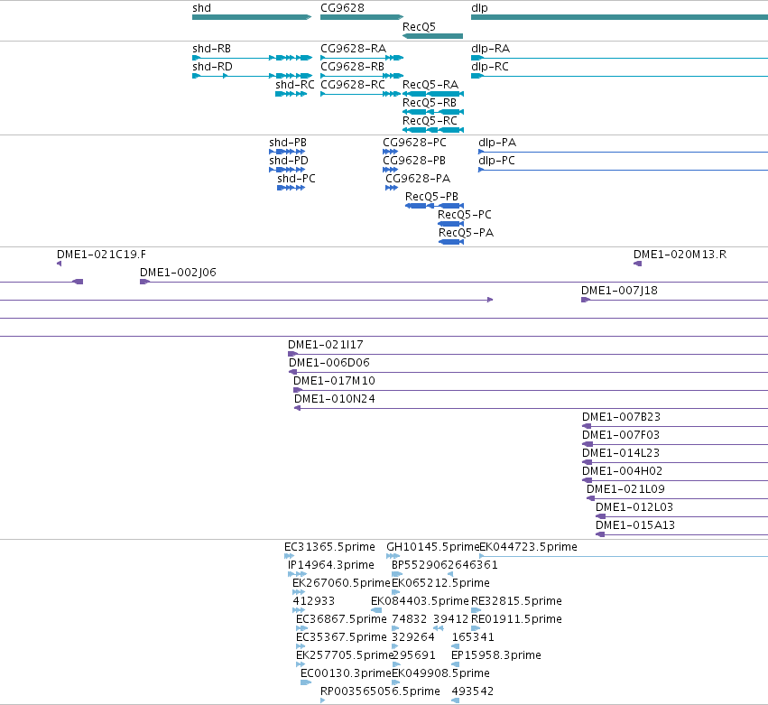Click the DME1-006D06 clone label
The image size is (768, 705).
click(329, 364)
